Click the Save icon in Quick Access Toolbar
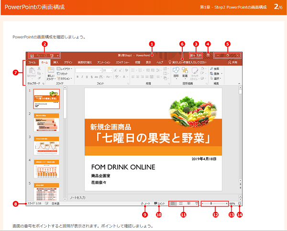 tap(32, 55)
